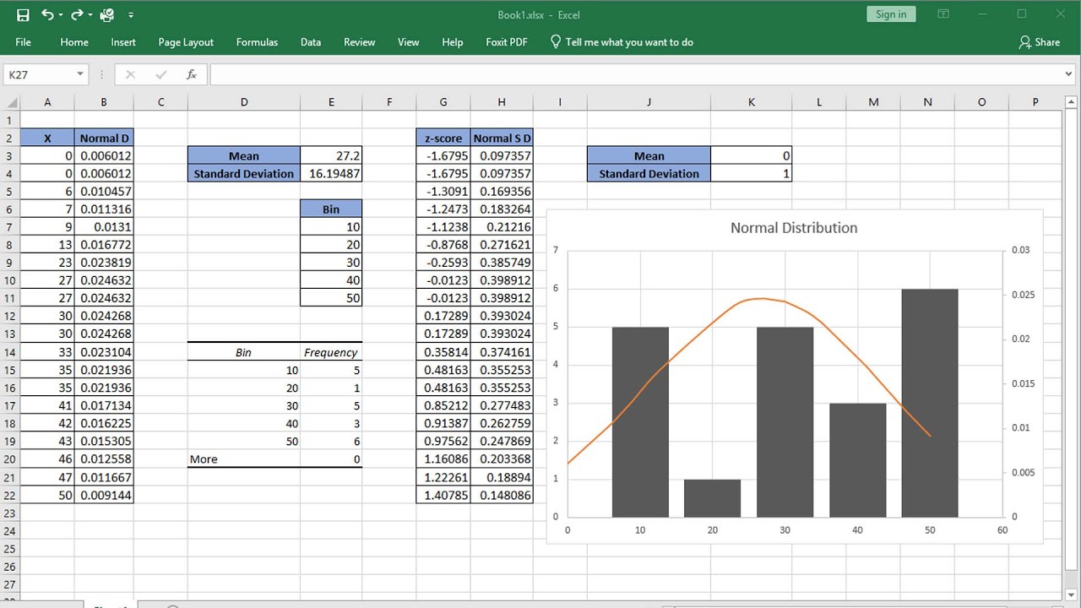1081x608 pixels.
Task: Click the cell with value 0.009144
Action: 104,495
